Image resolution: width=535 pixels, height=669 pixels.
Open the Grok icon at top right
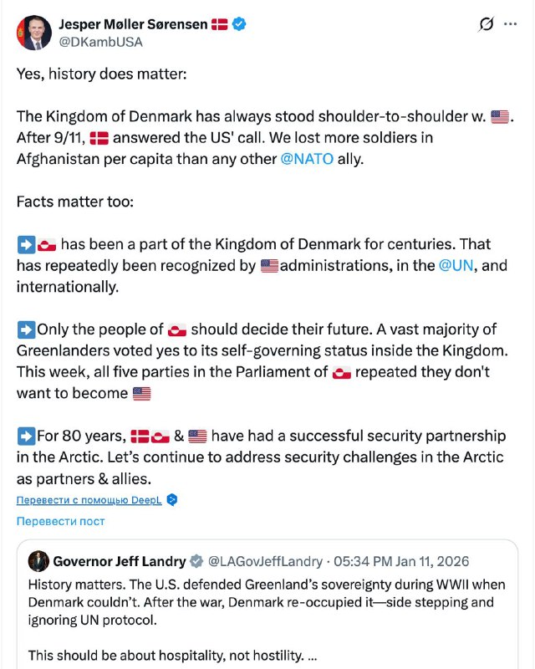pos(486,24)
